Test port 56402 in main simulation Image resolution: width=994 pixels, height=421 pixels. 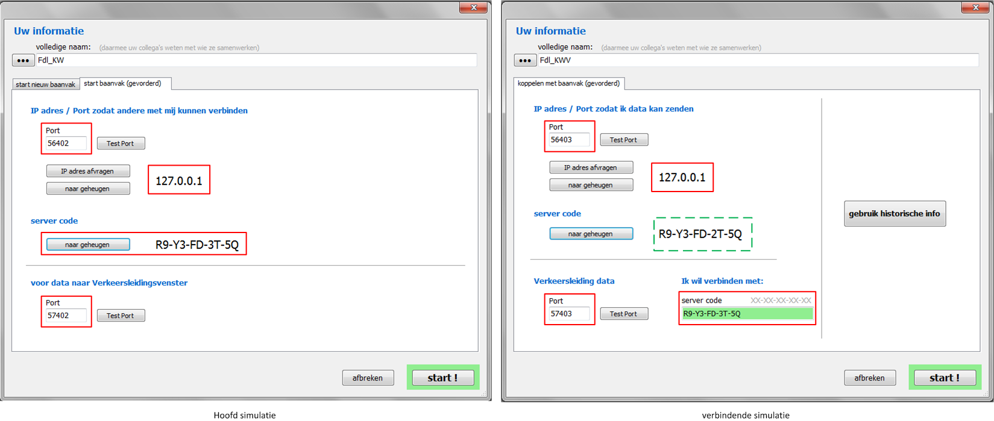point(121,143)
